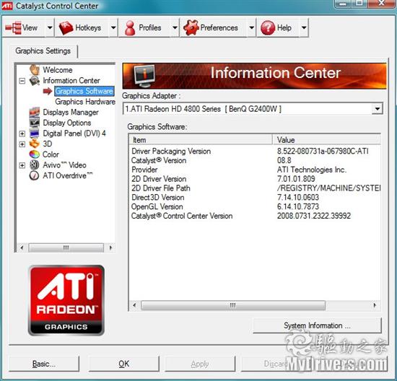Viewport: 397px width, 381px height.
Task: Open the View dropdown arrow
Action: click(x=50, y=27)
